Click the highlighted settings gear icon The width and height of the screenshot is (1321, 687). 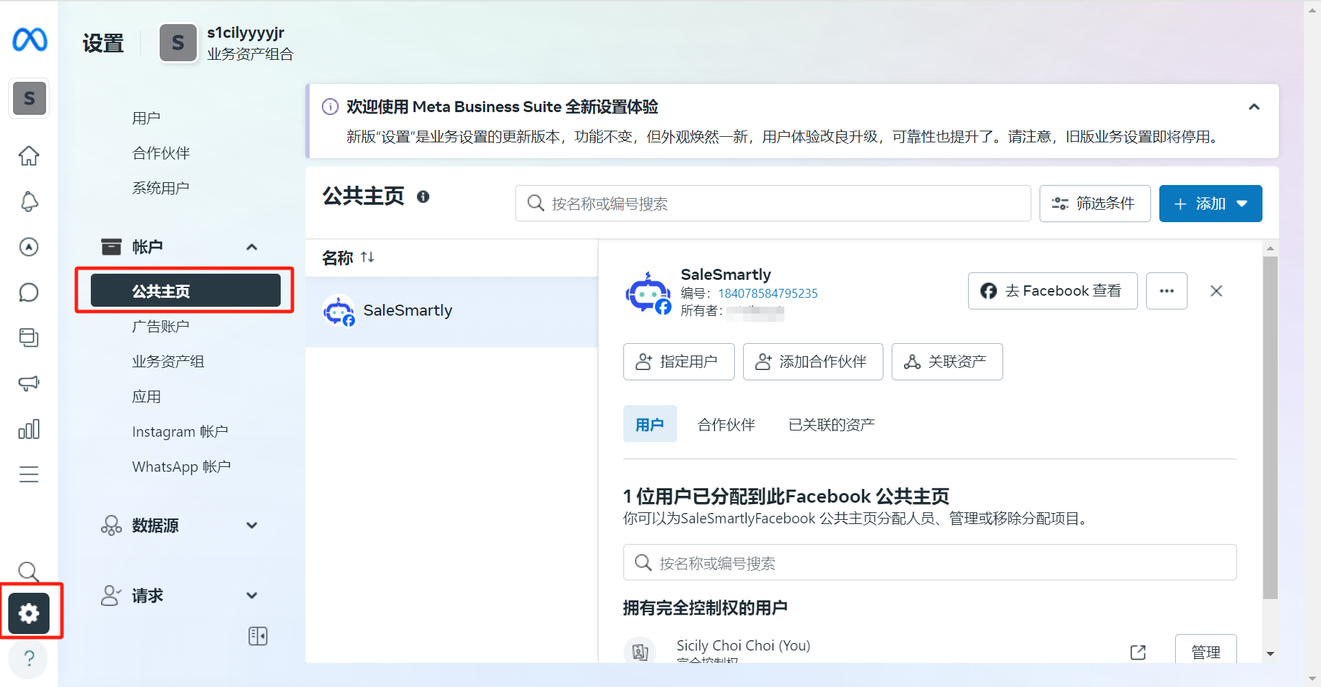pyautogui.click(x=29, y=613)
